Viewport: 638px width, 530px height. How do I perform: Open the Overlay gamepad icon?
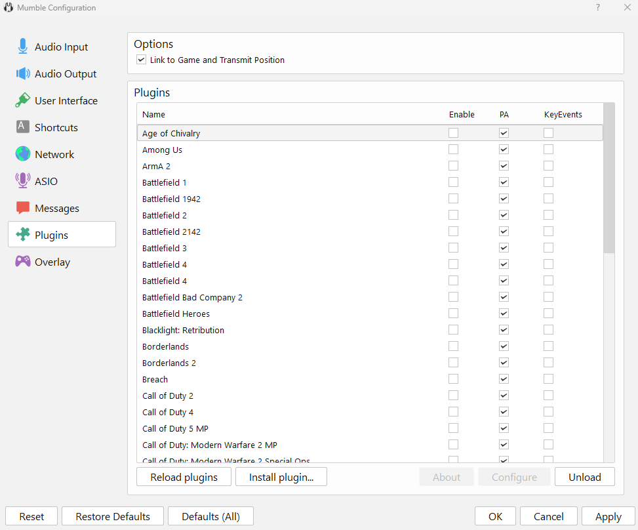coord(23,262)
